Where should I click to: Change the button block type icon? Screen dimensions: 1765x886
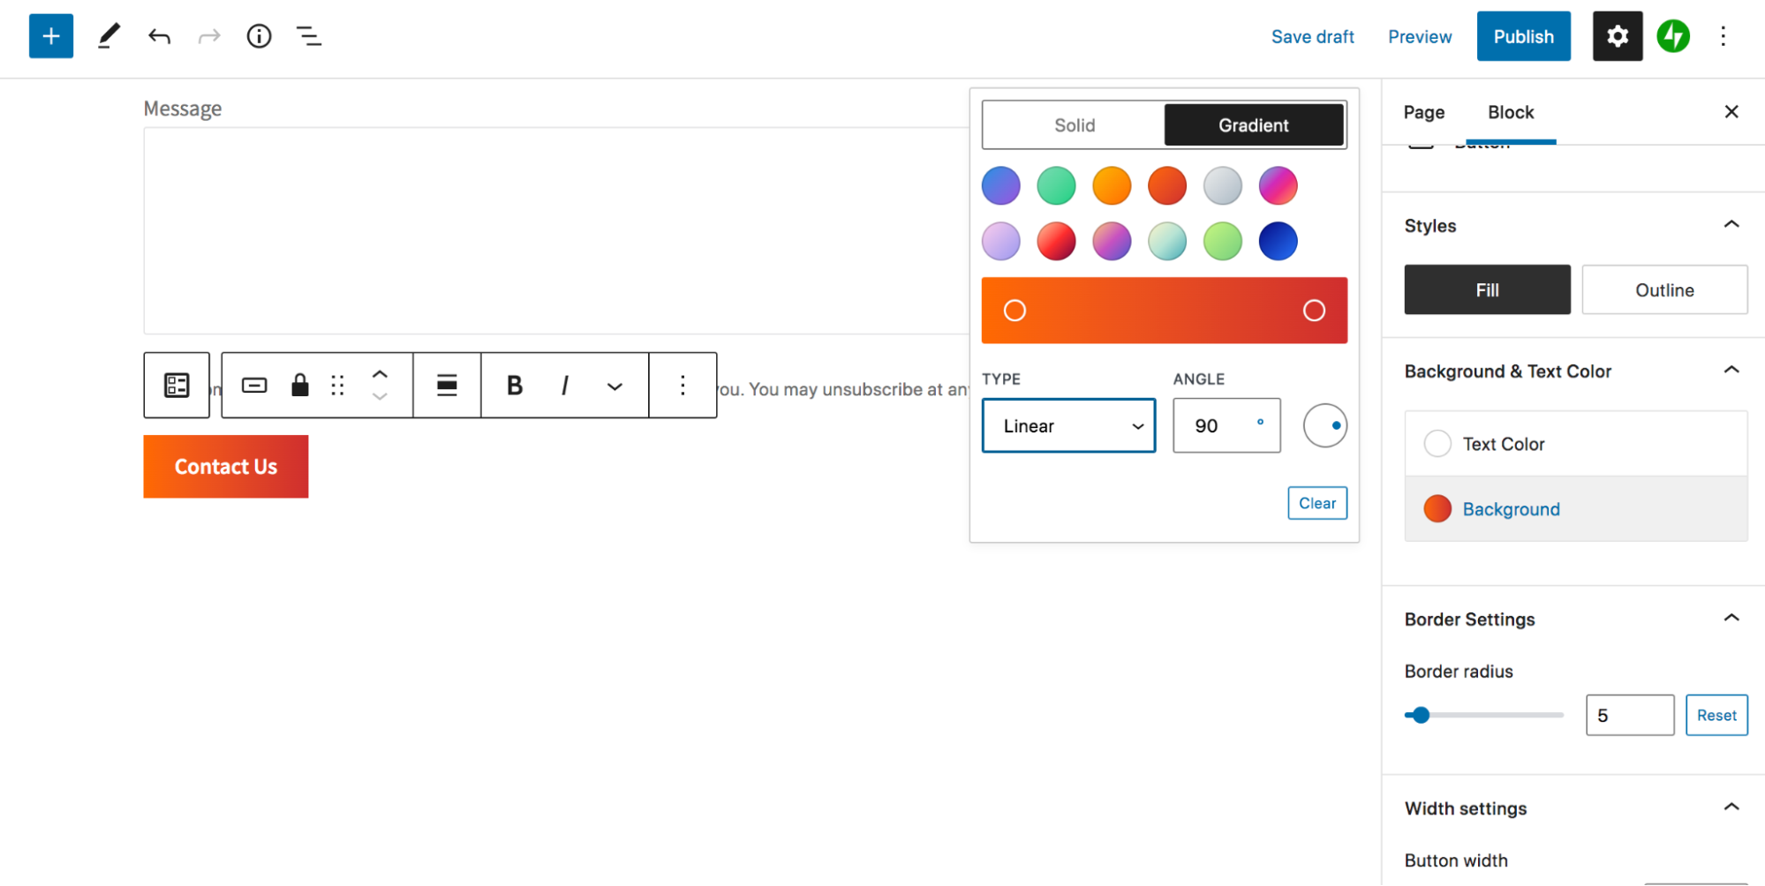coord(254,385)
